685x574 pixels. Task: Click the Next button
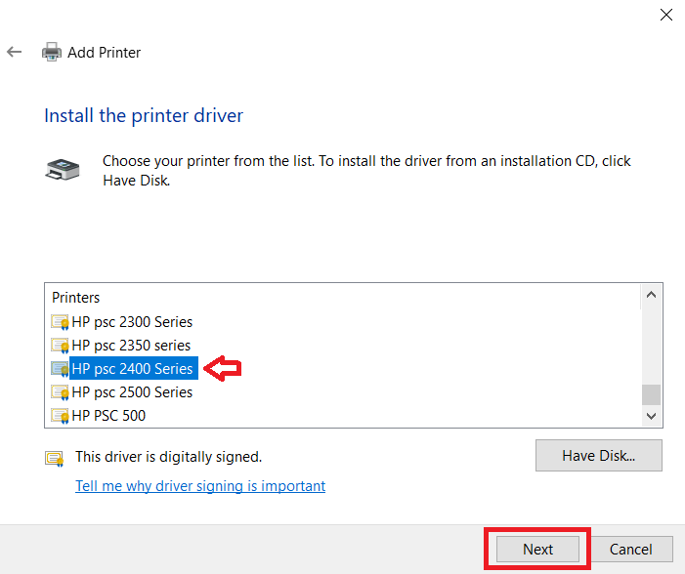tap(537, 549)
